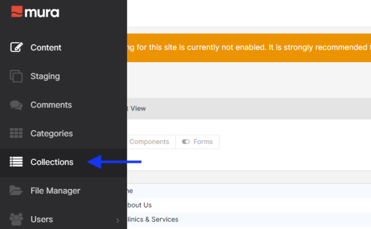
Task: Select the Collections list icon
Action: (16, 162)
